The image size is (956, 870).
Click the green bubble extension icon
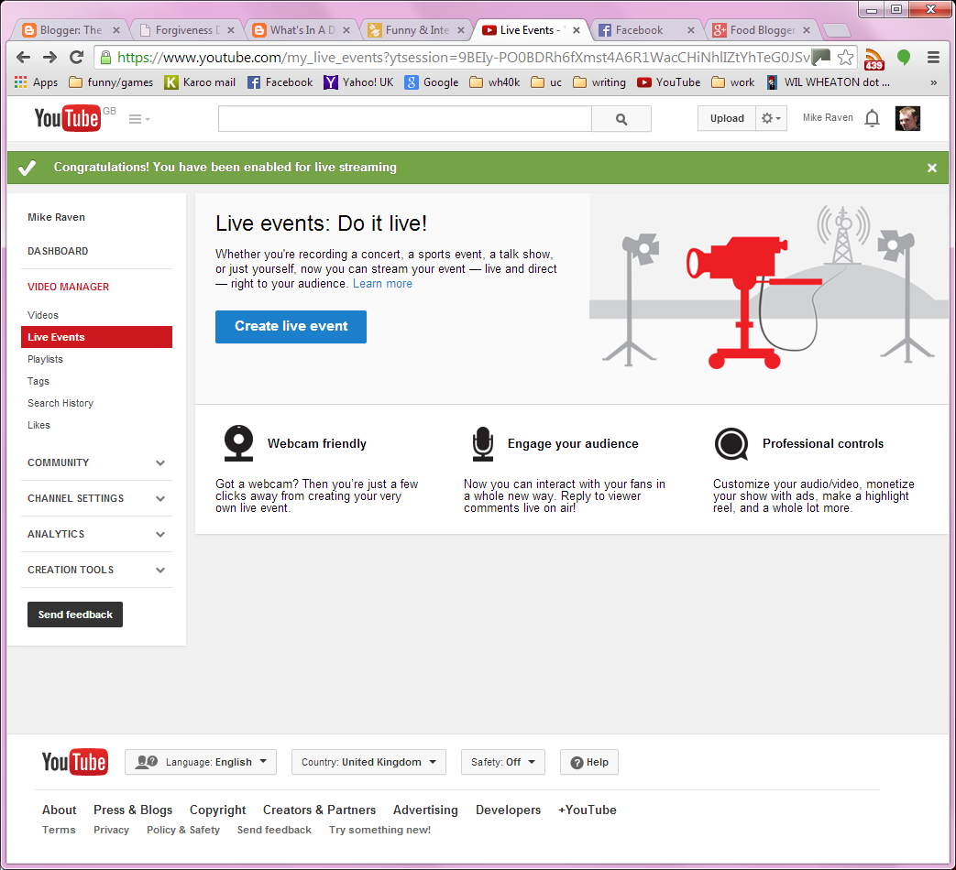904,58
